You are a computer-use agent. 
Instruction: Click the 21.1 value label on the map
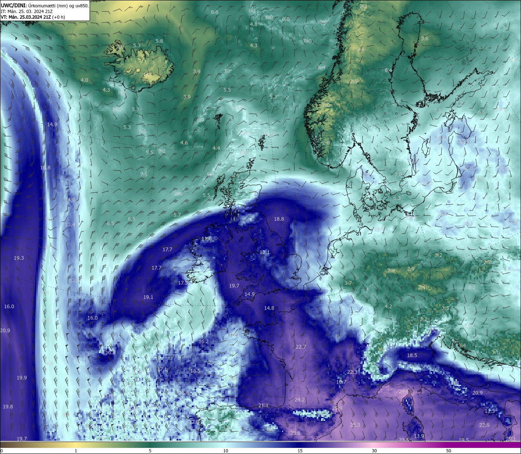coord(263,405)
